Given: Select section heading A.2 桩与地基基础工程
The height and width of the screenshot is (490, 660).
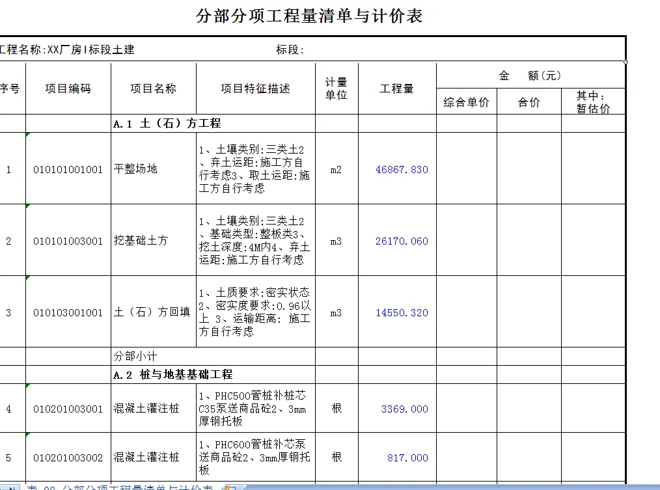Looking at the screenshot, I should coord(173,374).
